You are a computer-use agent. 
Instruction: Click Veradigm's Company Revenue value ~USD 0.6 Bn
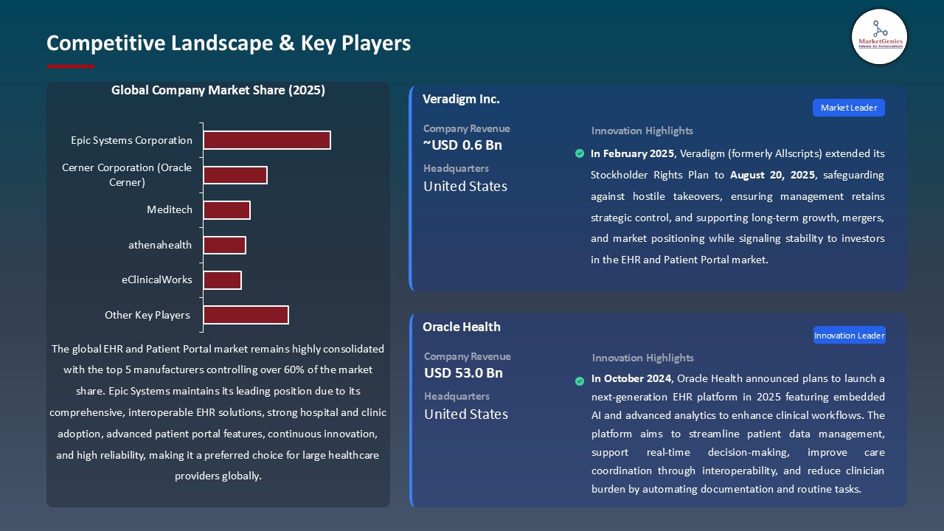click(x=462, y=145)
